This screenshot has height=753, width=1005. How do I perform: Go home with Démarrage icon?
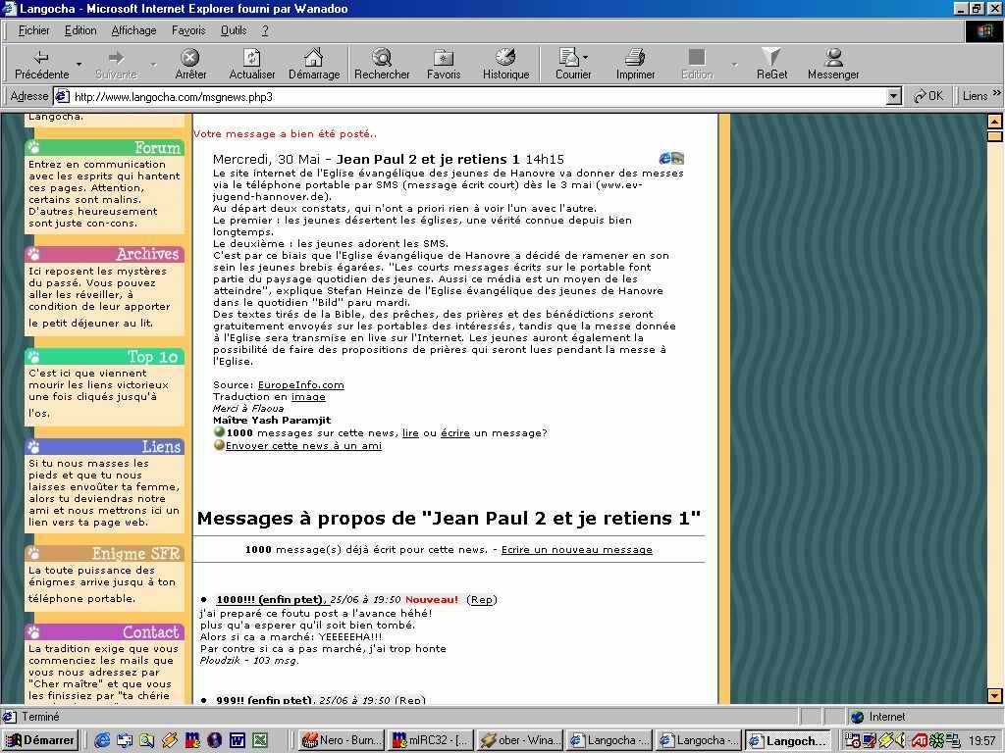coord(313,59)
